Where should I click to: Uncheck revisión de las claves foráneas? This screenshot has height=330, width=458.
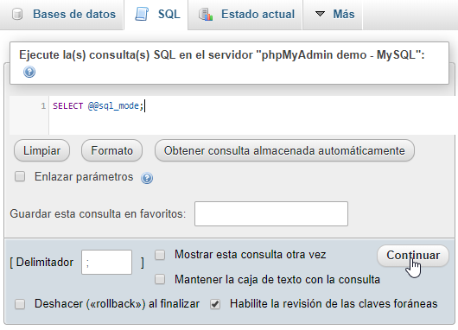point(215,304)
